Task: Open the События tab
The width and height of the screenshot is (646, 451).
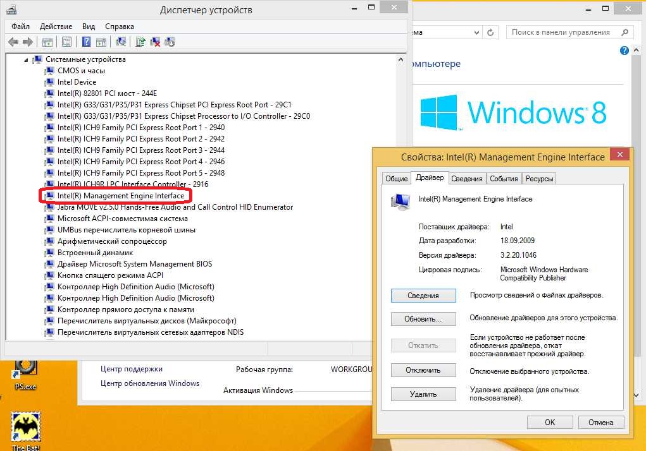Action: click(x=504, y=179)
